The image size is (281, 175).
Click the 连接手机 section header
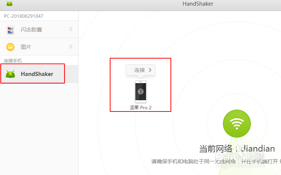[13, 61]
